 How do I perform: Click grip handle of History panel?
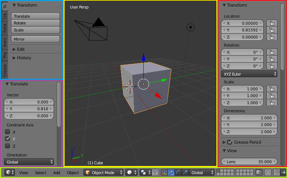[57, 58]
